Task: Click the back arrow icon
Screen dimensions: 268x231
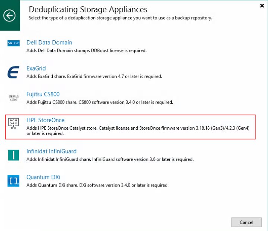Action: [x=10, y=15]
